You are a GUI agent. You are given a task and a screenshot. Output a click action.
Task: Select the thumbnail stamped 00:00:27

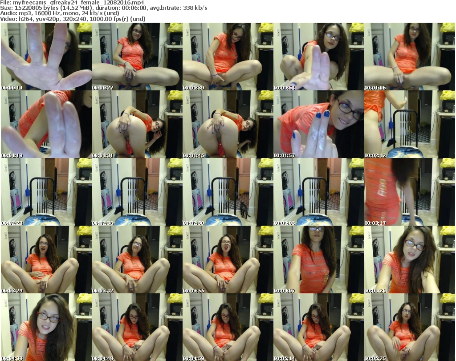[x=137, y=57]
